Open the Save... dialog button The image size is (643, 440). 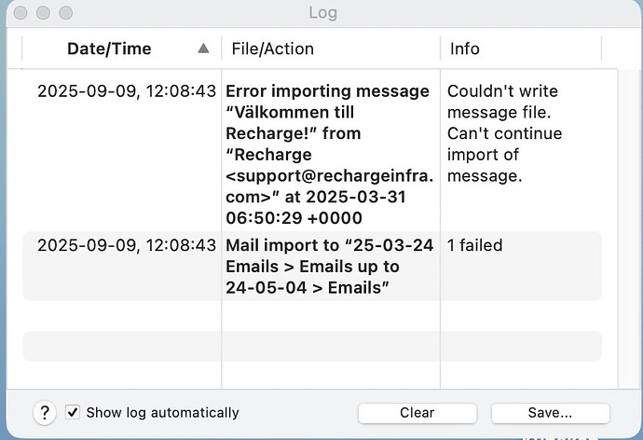tap(550, 412)
